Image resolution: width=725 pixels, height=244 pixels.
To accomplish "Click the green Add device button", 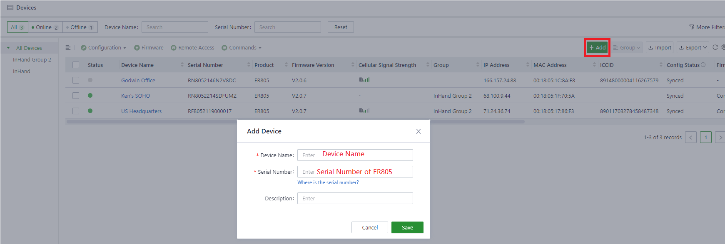I will click(x=597, y=48).
